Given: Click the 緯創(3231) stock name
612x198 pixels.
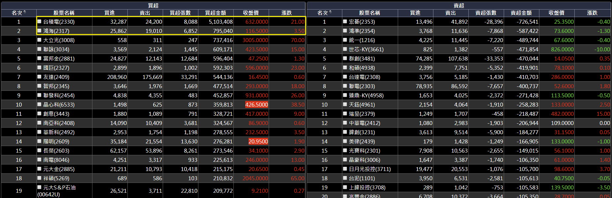Looking at the screenshot, I should [362, 132].
